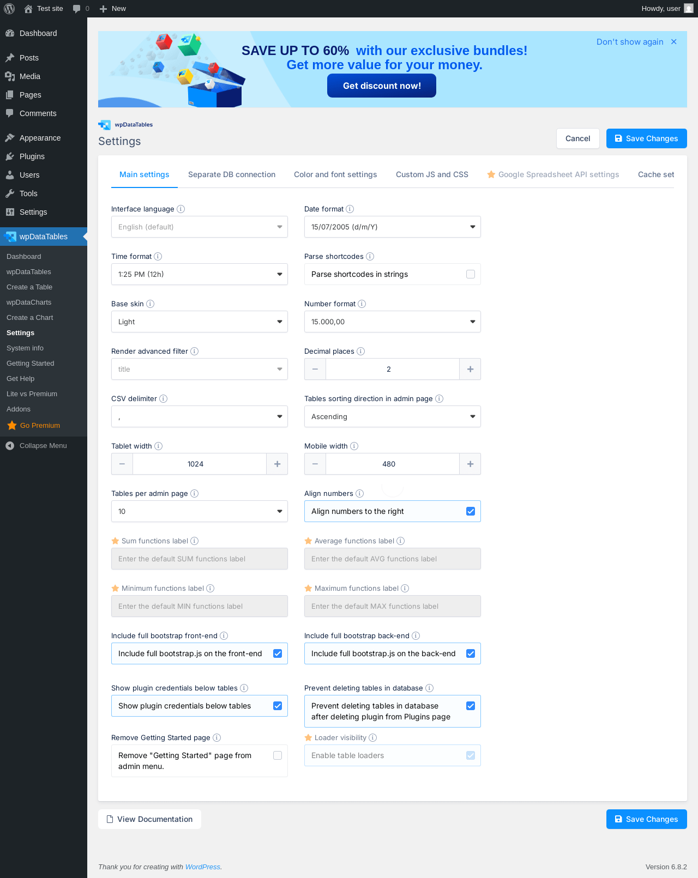
Task: Click the Tablet width value field
Action: pyautogui.click(x=200, y=464)
